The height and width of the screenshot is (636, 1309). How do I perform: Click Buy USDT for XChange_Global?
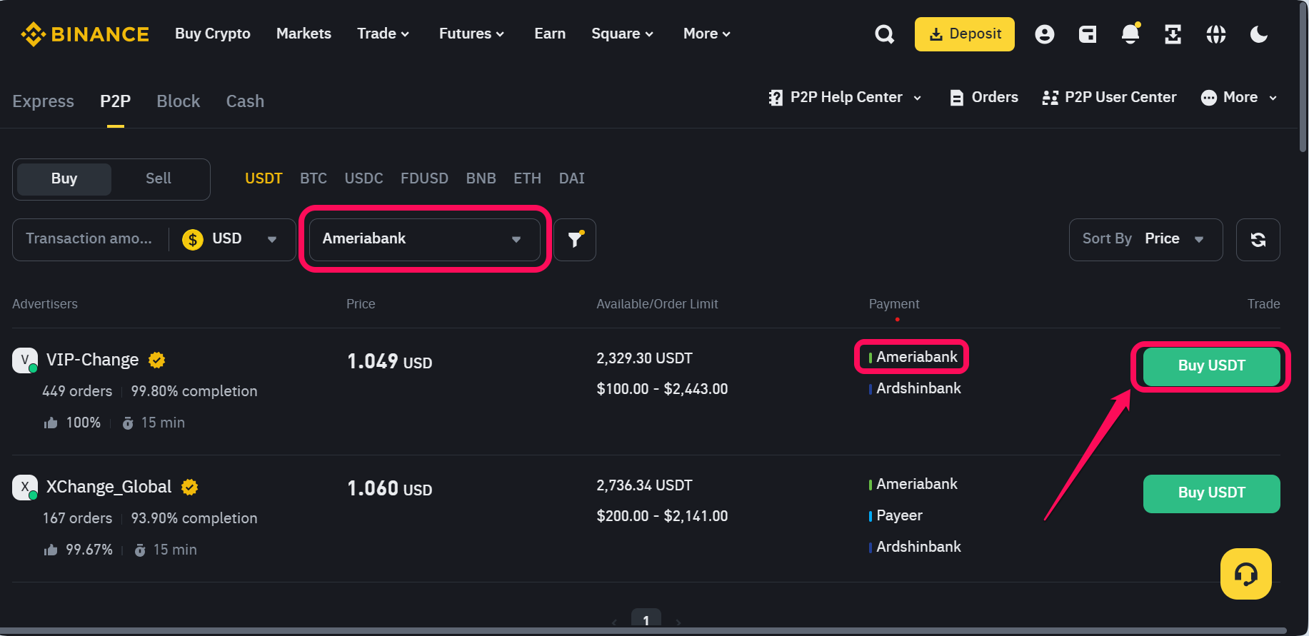coord(1211,493)
